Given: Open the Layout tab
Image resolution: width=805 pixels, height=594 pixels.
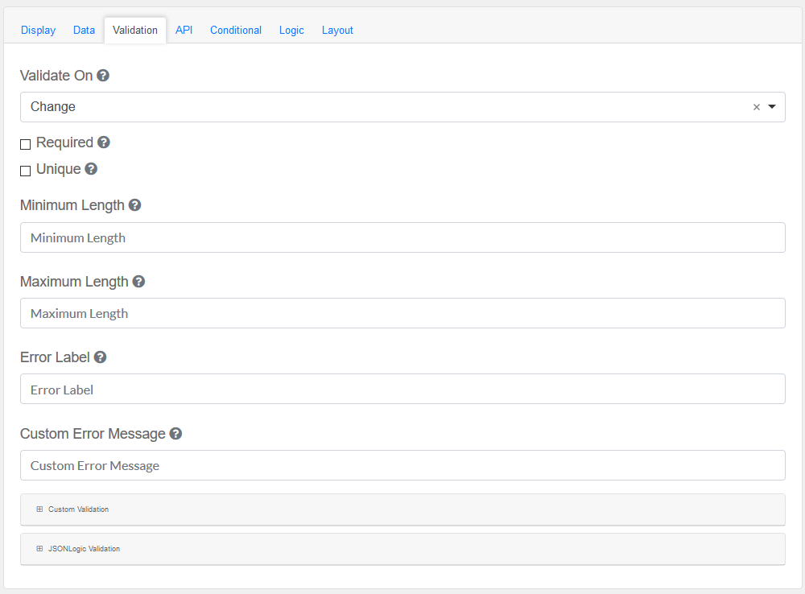Looking at the screenshot, I should click(337, 31).
